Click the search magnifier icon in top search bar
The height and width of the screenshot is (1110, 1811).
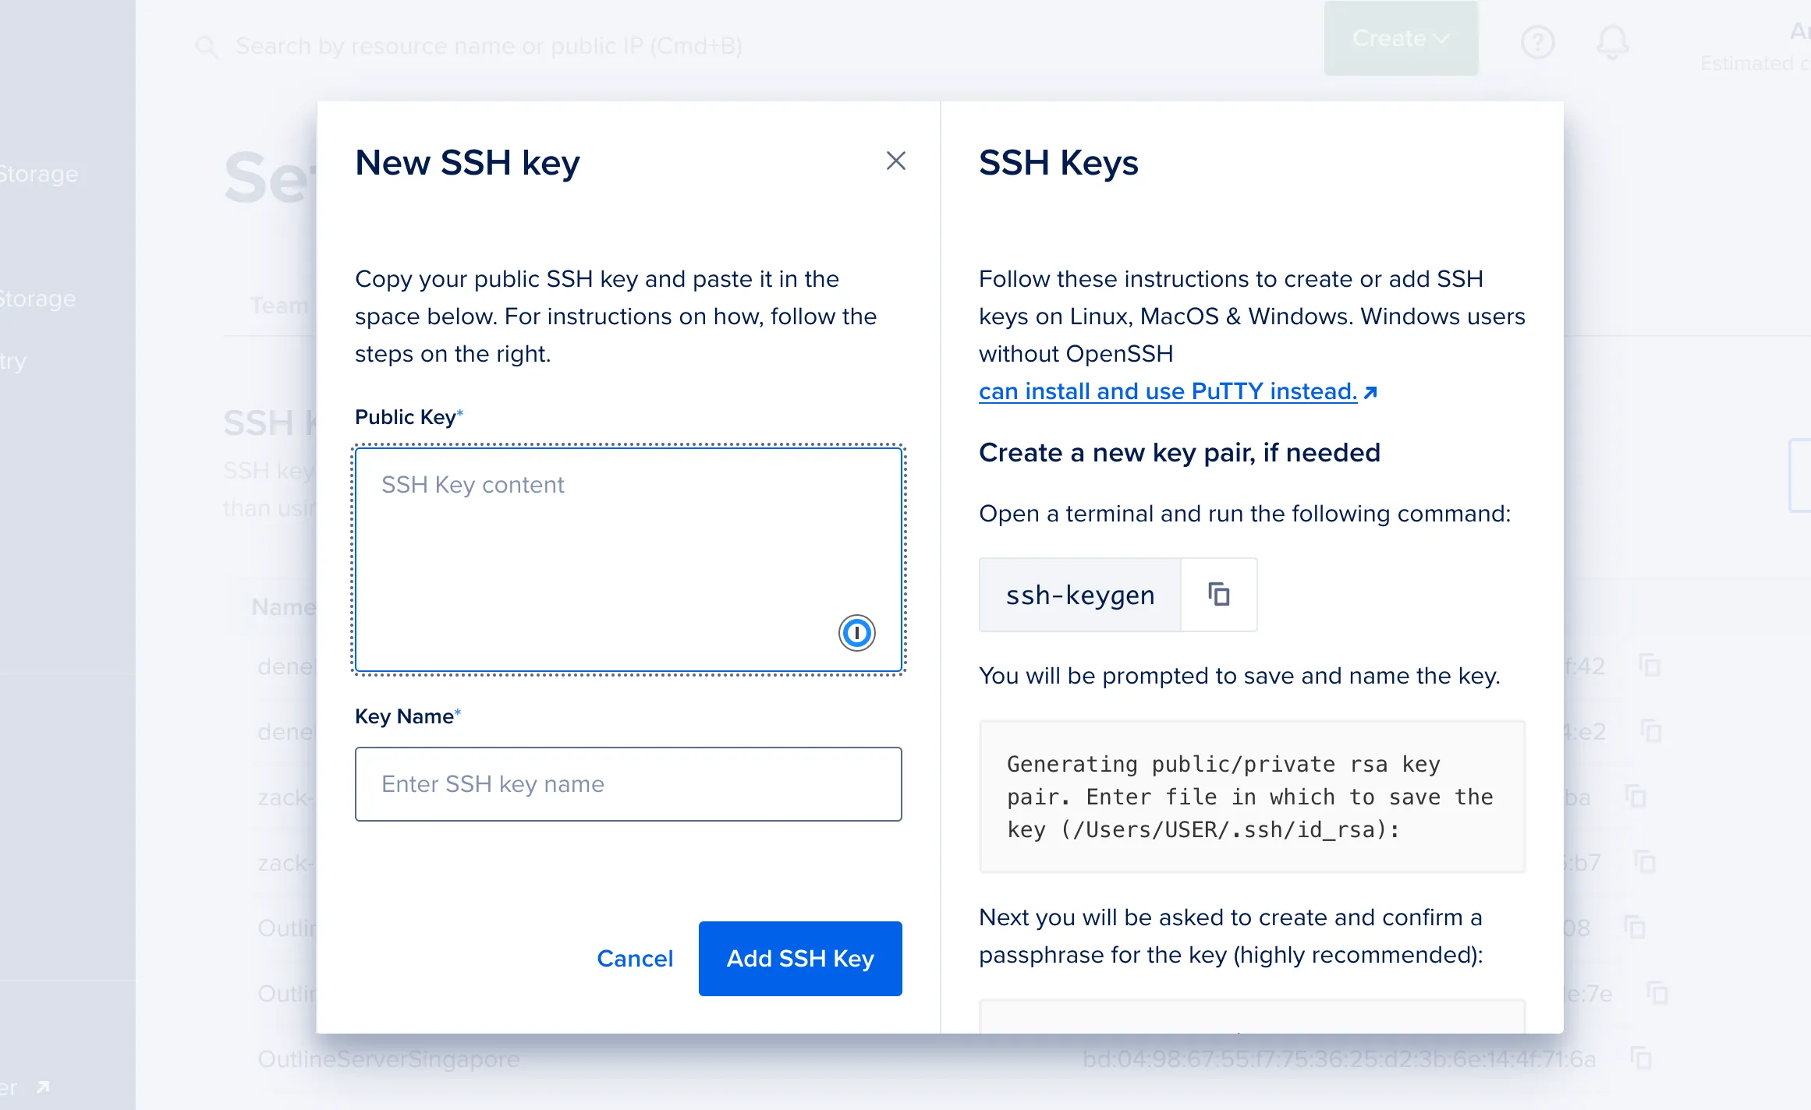coord(206,45)
